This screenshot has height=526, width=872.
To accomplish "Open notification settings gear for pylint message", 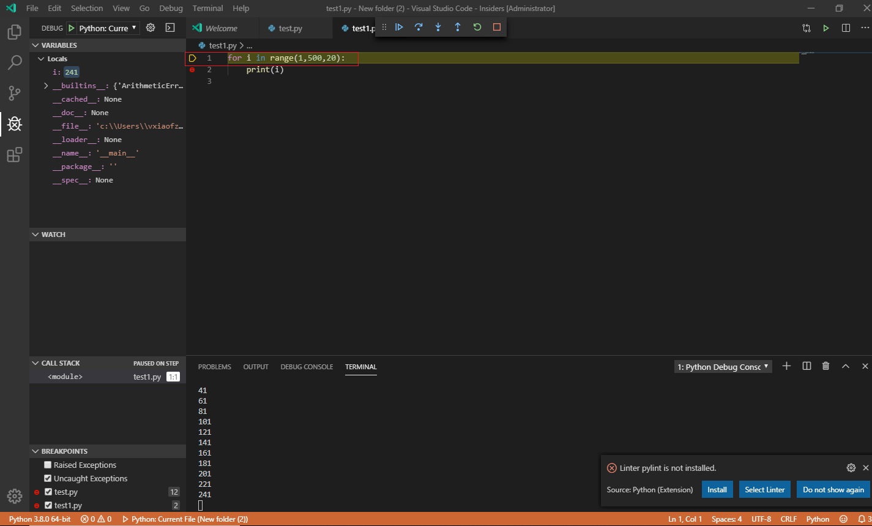I will tap(851, 468).
